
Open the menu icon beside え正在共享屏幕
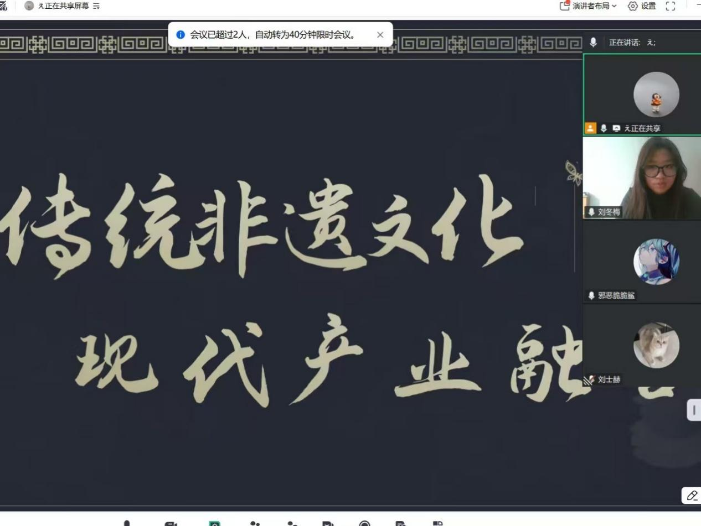pos(96,6)
